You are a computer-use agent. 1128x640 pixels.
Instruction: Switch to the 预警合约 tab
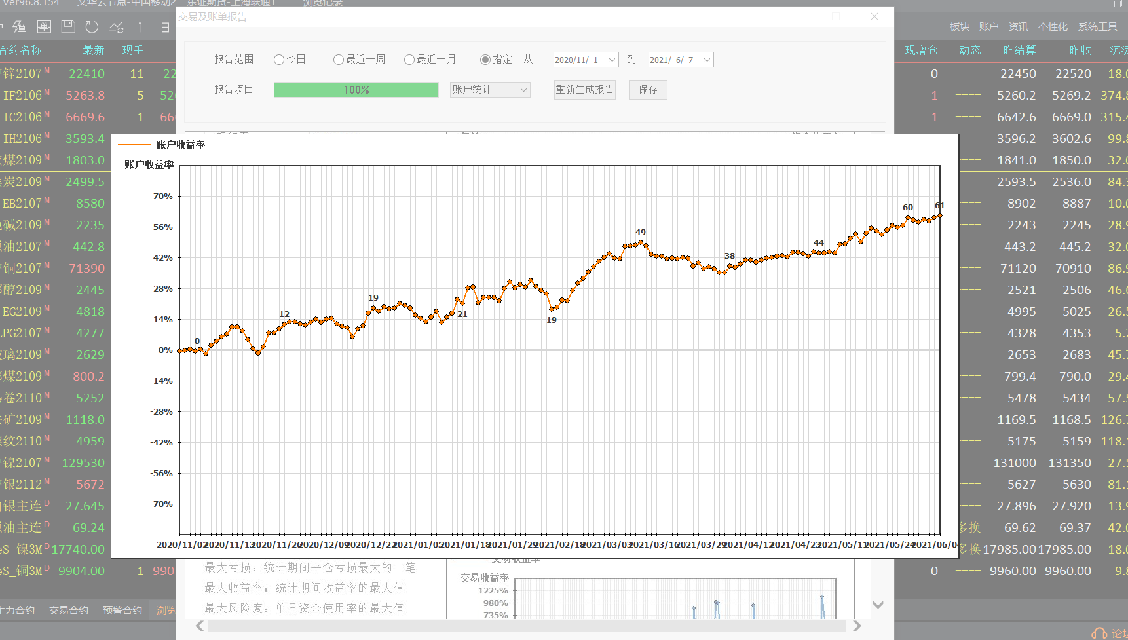coord(122,611)
